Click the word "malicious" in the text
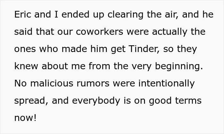The height and width of the screenshot is (134, 224). click(52, 83)
